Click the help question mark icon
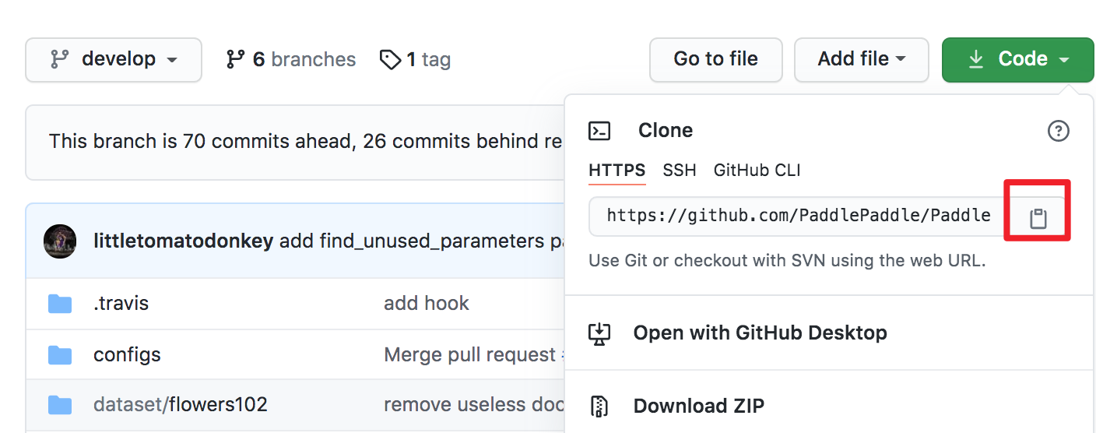Screen dimensions: 1096x433 pyautogui.click(x=1058, y=131)
